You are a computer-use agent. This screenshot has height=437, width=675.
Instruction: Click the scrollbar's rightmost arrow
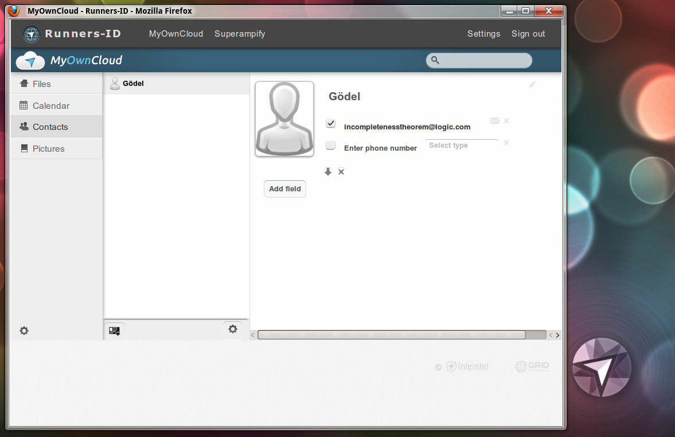tap(558, 335)
